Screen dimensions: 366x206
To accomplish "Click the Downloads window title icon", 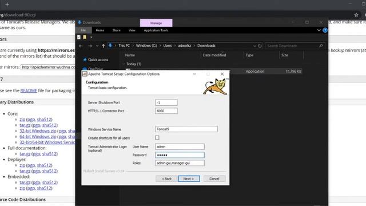I will point(79,22).
